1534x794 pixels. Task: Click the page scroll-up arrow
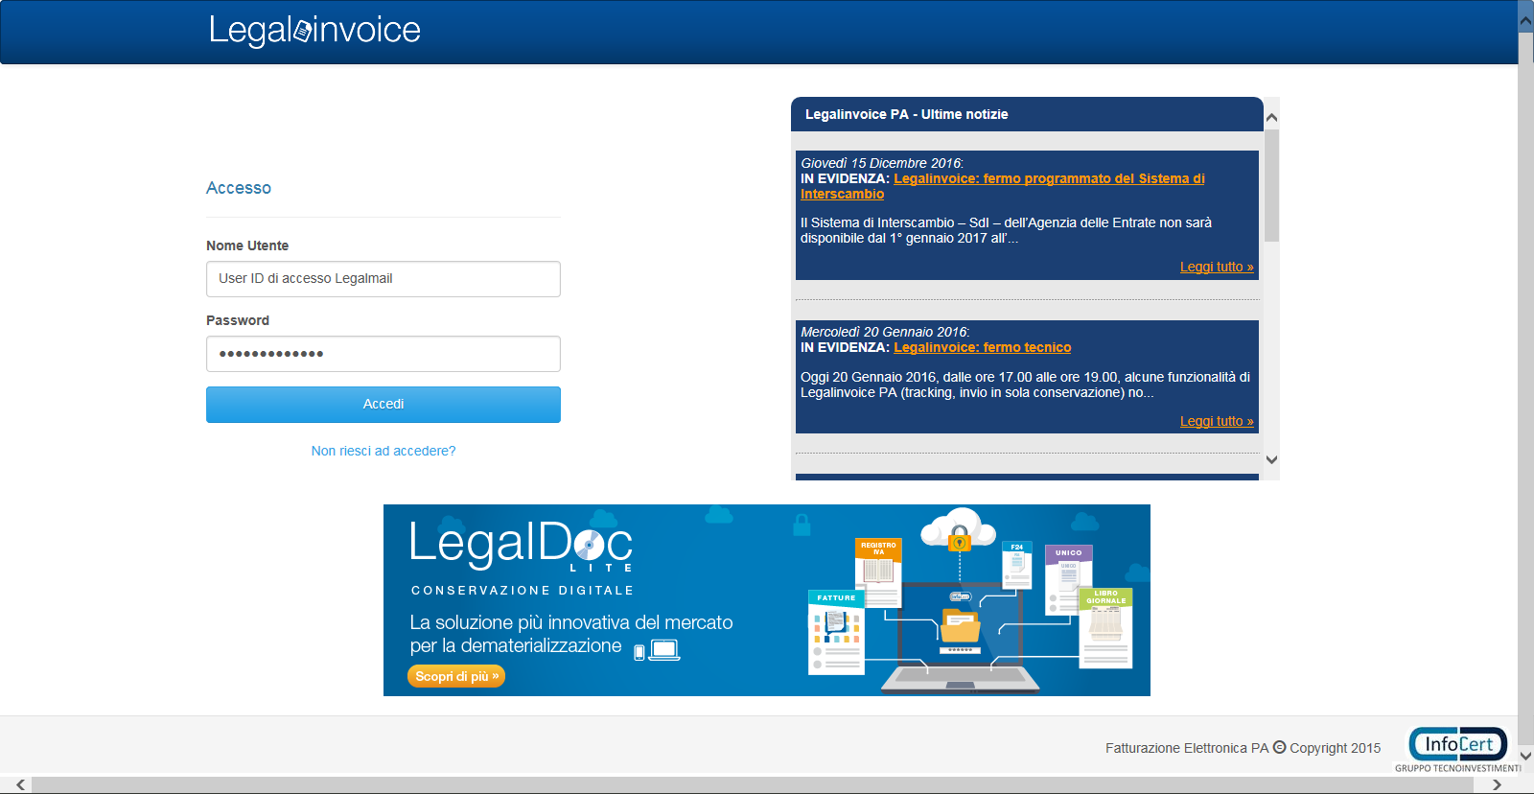point(1525,18)
